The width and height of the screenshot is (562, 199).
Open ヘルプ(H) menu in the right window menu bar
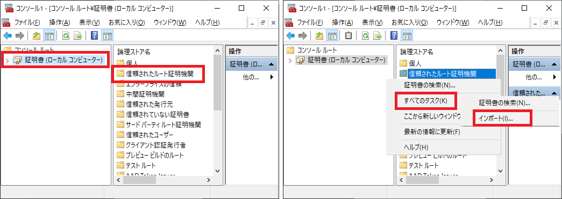pos(490,23)
